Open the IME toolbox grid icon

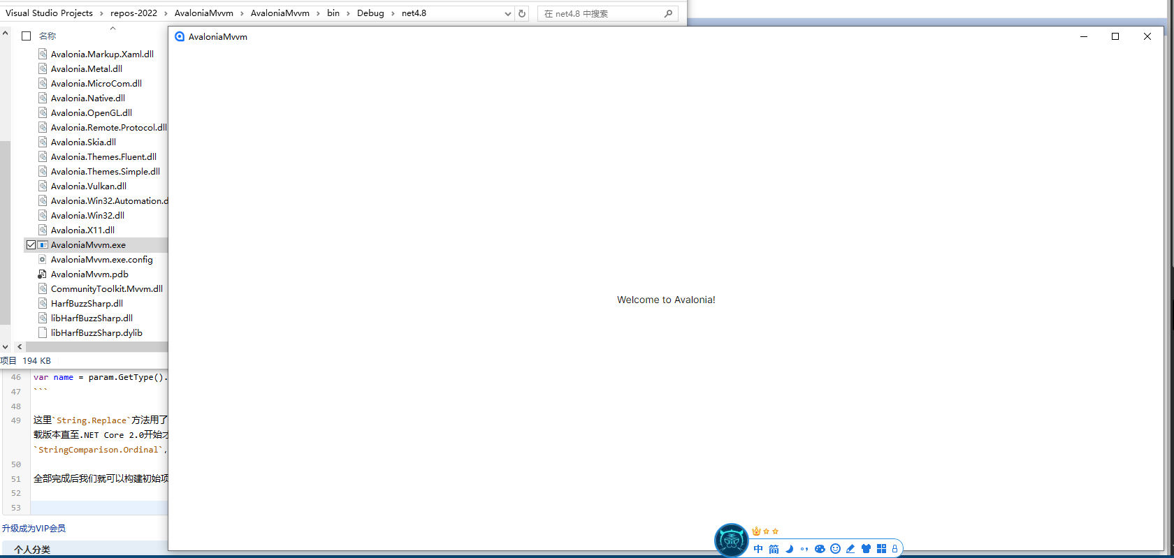pos(881,549)
